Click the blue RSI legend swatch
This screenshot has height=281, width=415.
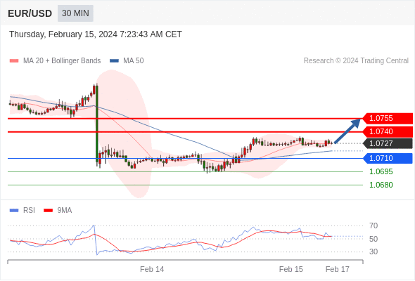tap(14, 211)
